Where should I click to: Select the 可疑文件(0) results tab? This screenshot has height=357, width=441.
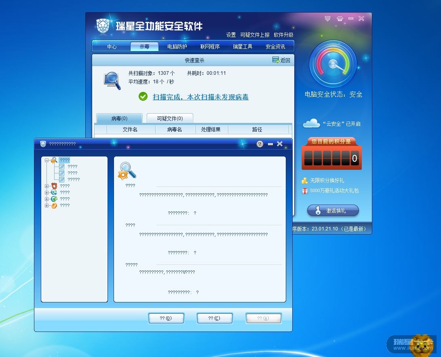pos(170,118)
